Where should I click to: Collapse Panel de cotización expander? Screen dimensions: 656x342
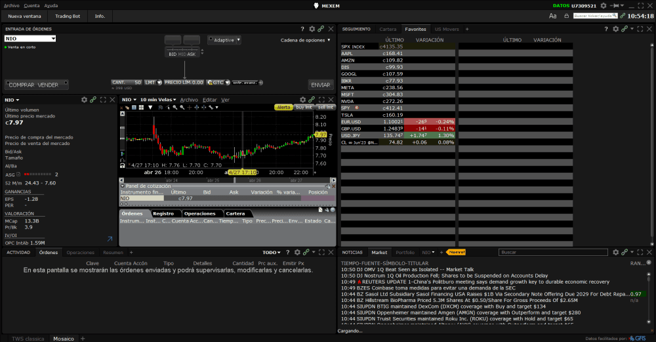[x=123, y=186]
